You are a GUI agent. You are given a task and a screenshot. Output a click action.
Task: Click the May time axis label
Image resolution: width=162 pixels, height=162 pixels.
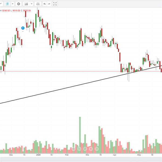(x=139, y=155)
